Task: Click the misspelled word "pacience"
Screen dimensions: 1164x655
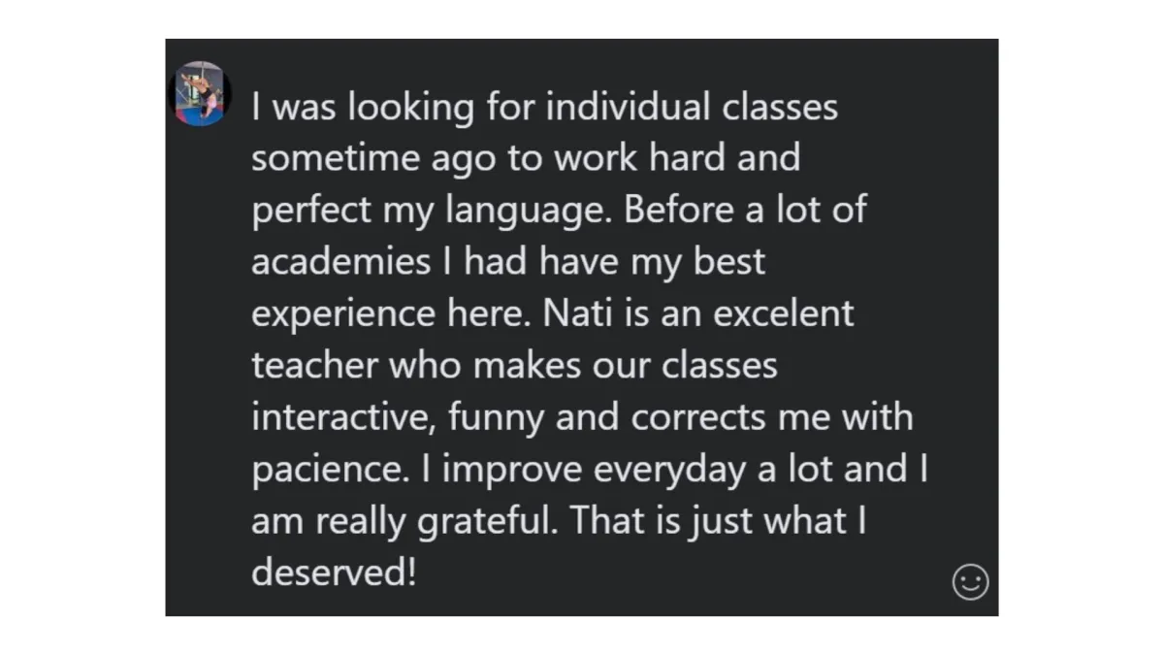Action: pos(326,471)
